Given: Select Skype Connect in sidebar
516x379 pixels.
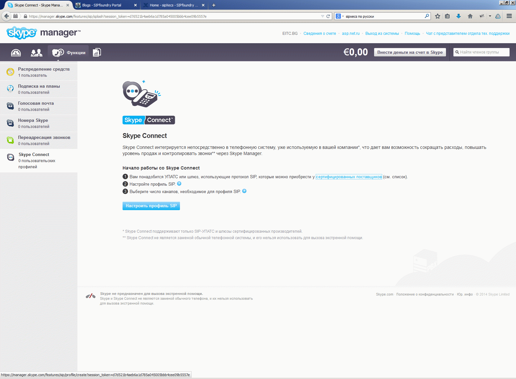Looking at the screenshot, I should [x=39, y=160].
